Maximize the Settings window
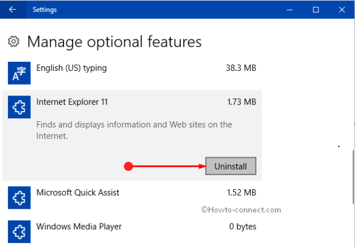 pyautogui.click(x=316, y=10)
